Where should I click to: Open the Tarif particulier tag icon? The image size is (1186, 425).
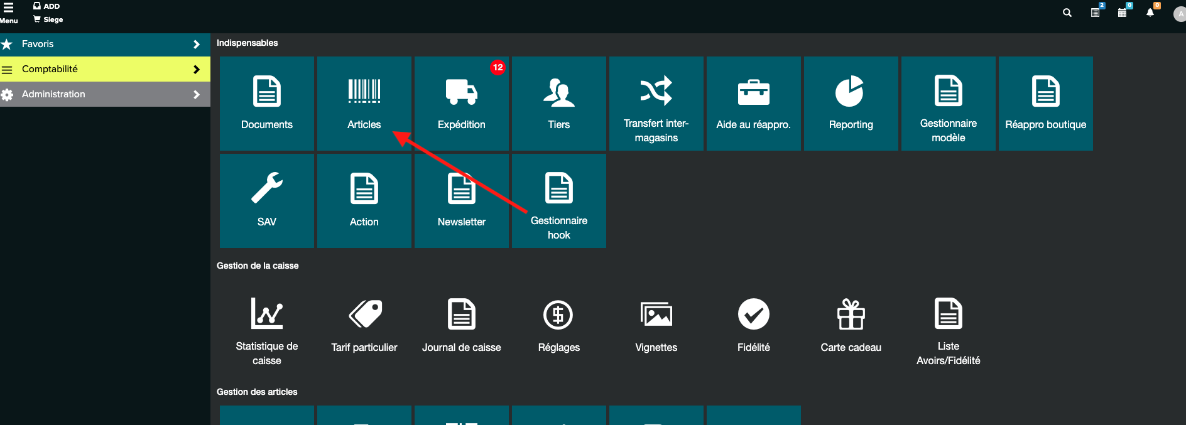365,314
